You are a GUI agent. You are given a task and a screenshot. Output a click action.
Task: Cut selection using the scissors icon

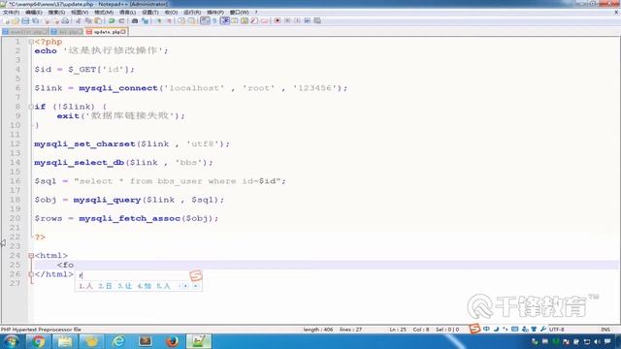tap(78, 20)
